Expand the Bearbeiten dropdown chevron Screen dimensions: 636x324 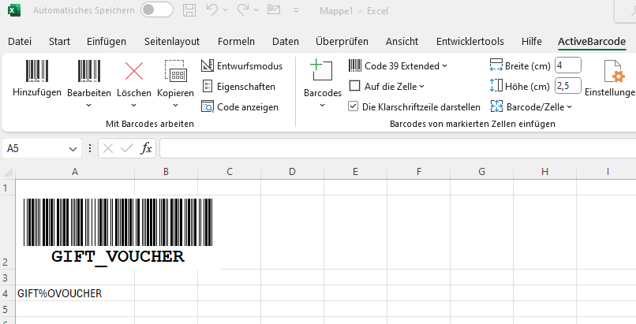click(89, 106)
